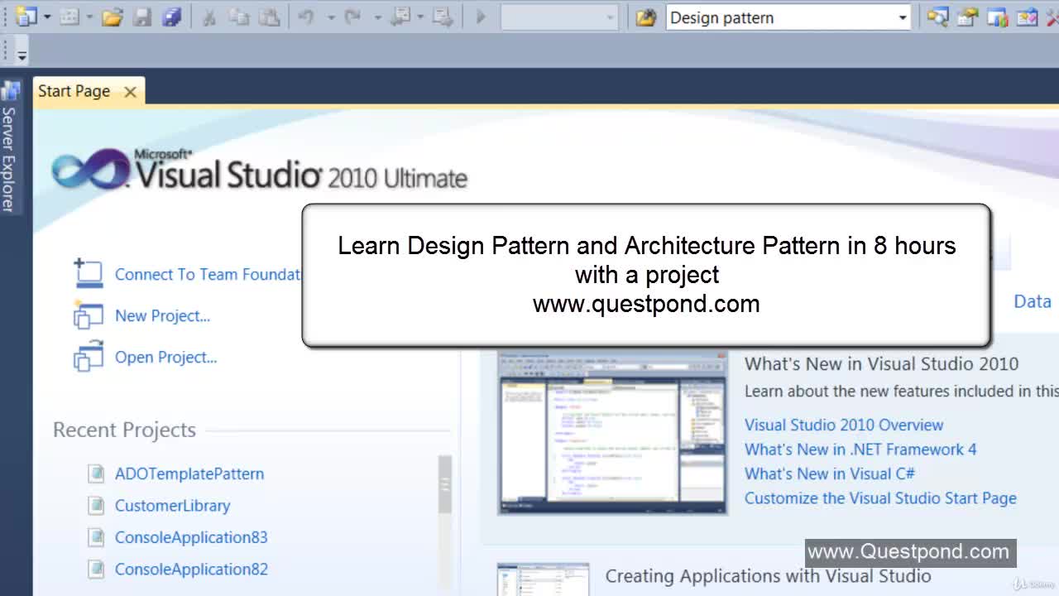Open the Navigate Backward dropdown arrow
The image size is (1059, 596).
(x=420, y=17)
